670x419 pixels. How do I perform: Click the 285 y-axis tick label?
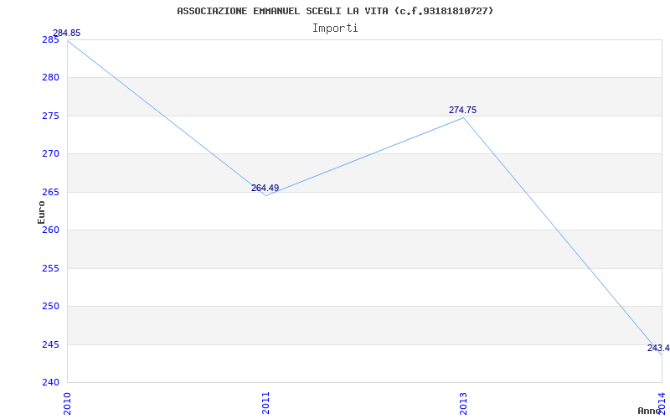[x=50, y=39]
